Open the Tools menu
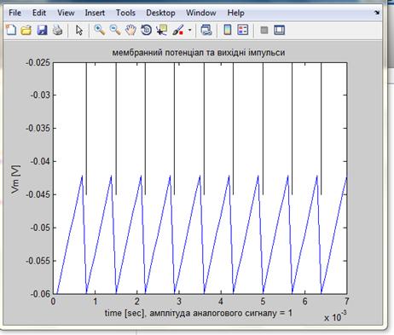This screenshot has height=335, width=394. pyautogui.click(x=125, y=13)
